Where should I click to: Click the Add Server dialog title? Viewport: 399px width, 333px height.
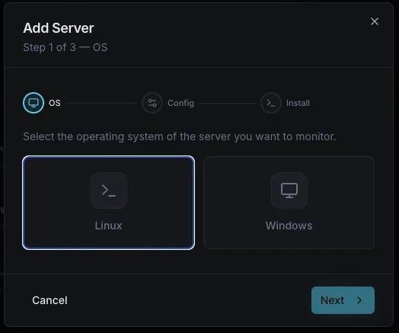[x=59, y=28]
